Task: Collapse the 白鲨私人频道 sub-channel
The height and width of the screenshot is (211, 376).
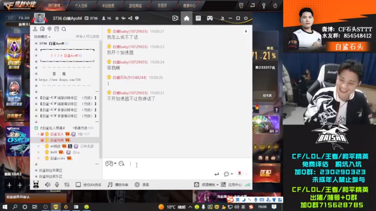Action: tap(36, 128)
